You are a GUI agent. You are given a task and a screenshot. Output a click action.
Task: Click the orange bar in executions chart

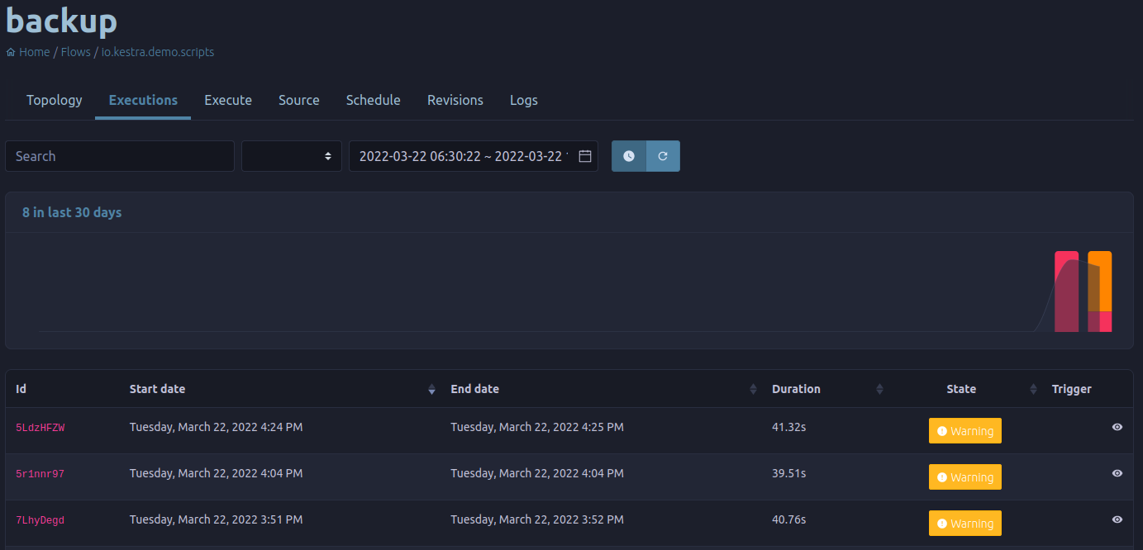1099,281
